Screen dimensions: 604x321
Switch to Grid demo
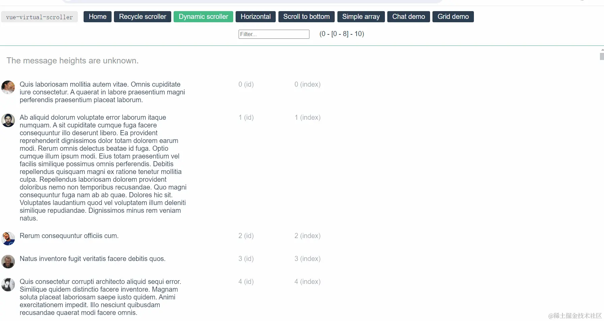click(453, 17)
